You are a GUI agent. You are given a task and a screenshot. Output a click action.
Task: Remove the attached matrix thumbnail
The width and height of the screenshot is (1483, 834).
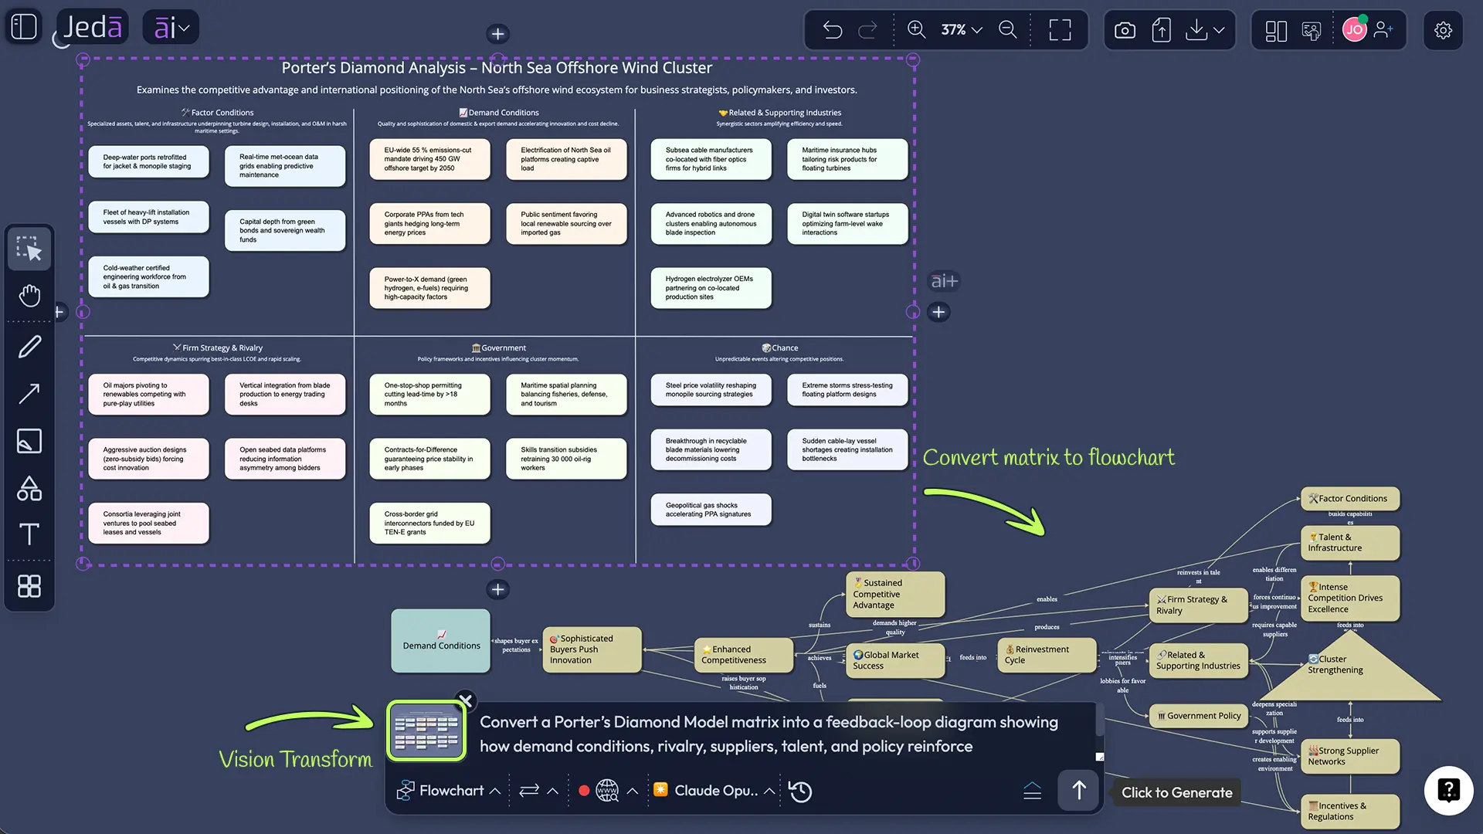tap(465, 700)
